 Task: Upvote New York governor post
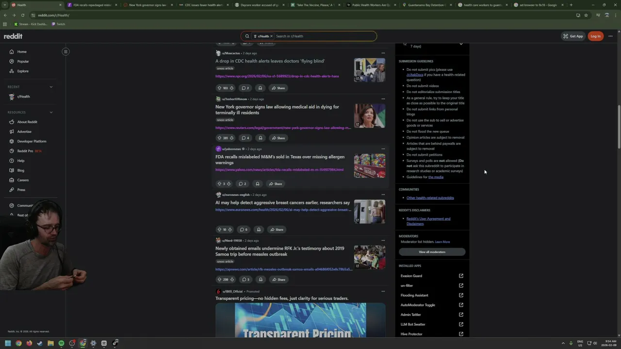(219, 138)
